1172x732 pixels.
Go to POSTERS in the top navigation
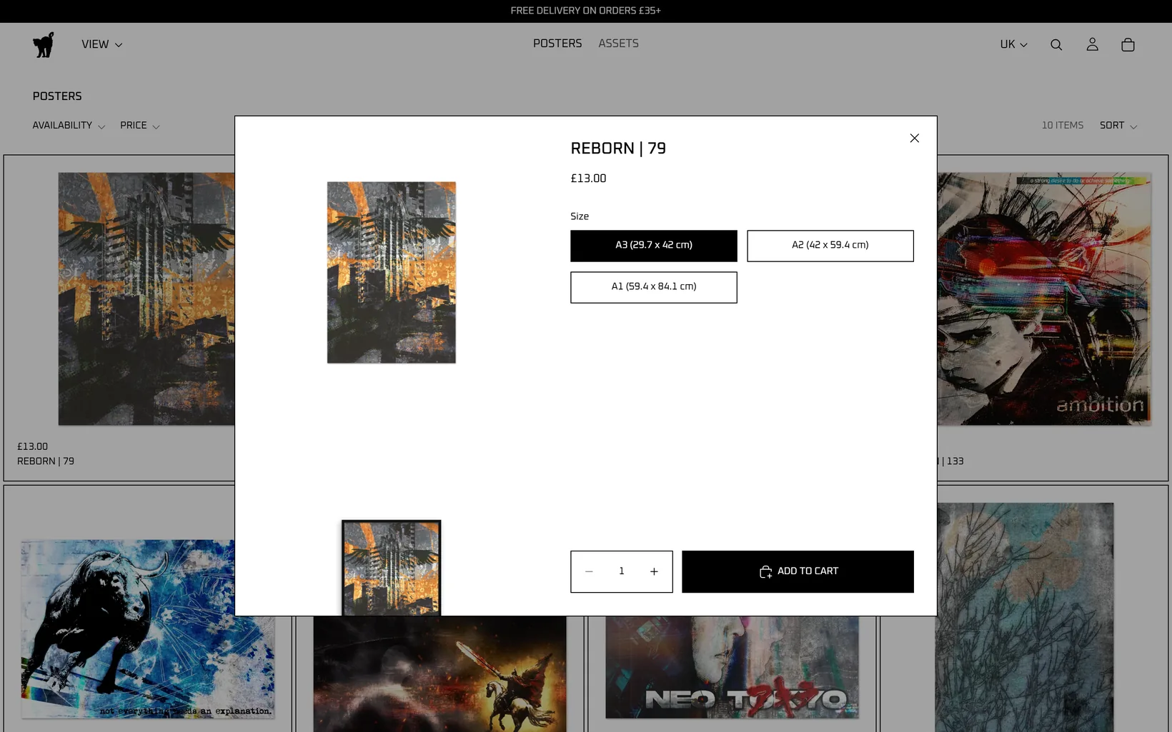[x=557, y=44]
